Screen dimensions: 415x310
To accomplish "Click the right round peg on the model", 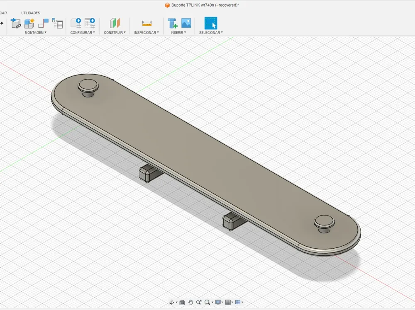I will click(324, 224).
